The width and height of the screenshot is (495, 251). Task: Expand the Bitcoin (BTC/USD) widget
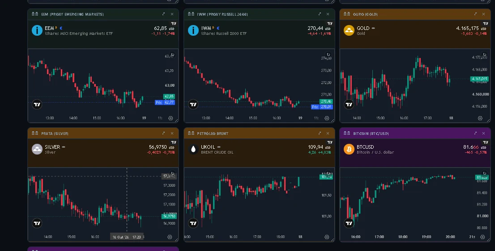click(x=475, y=133)
